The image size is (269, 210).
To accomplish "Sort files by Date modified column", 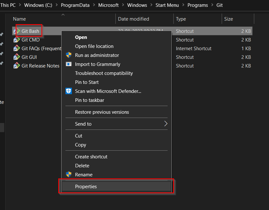I will (133, 19).
